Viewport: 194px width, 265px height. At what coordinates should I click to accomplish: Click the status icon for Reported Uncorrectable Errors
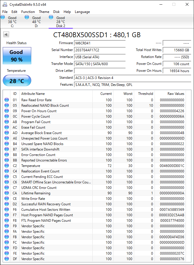(7, 160)
